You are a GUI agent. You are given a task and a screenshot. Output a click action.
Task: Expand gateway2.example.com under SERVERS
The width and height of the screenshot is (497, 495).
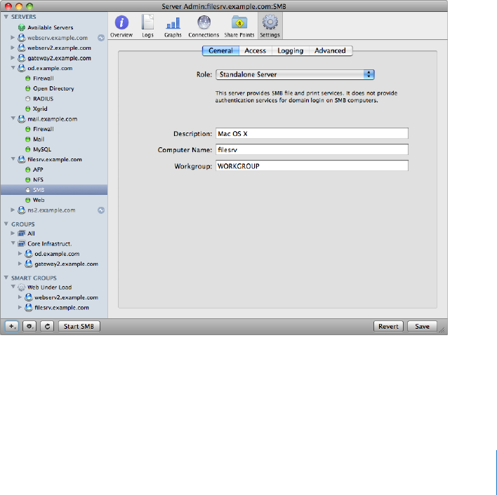pos(13,58)
